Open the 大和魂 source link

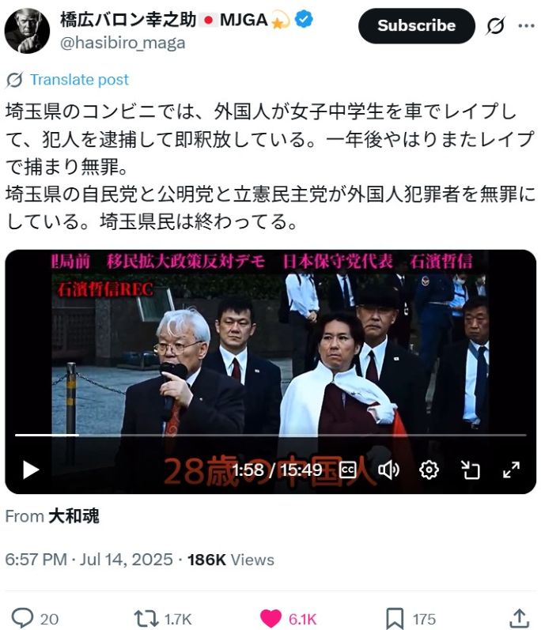pos(74,516)
